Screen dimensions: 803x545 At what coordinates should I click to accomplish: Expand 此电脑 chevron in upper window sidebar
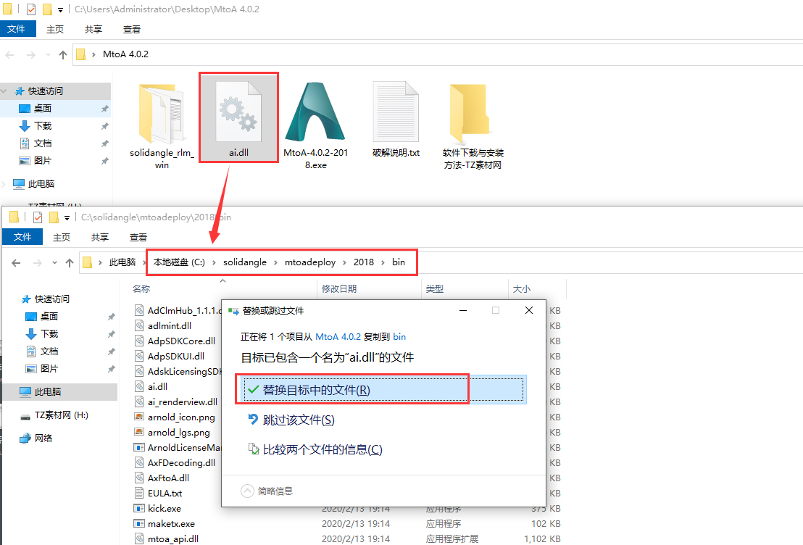[x=4, y=184]
